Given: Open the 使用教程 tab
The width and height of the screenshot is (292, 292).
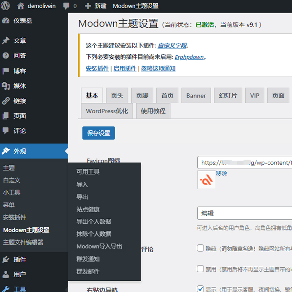Looking at the screenshot, I should [x=153, y=111].
